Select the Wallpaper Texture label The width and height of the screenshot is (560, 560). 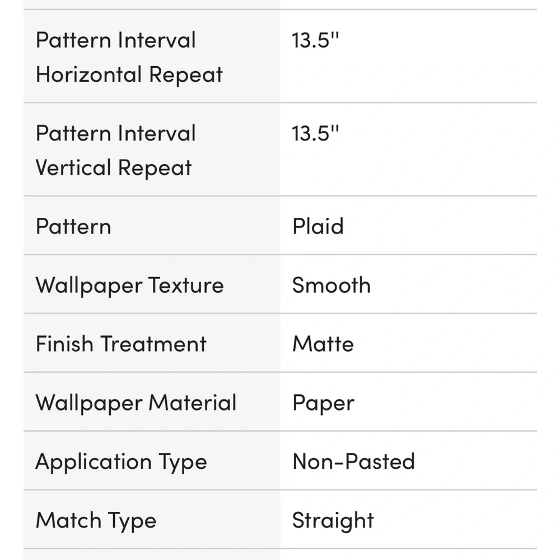(x=130, y=286)
